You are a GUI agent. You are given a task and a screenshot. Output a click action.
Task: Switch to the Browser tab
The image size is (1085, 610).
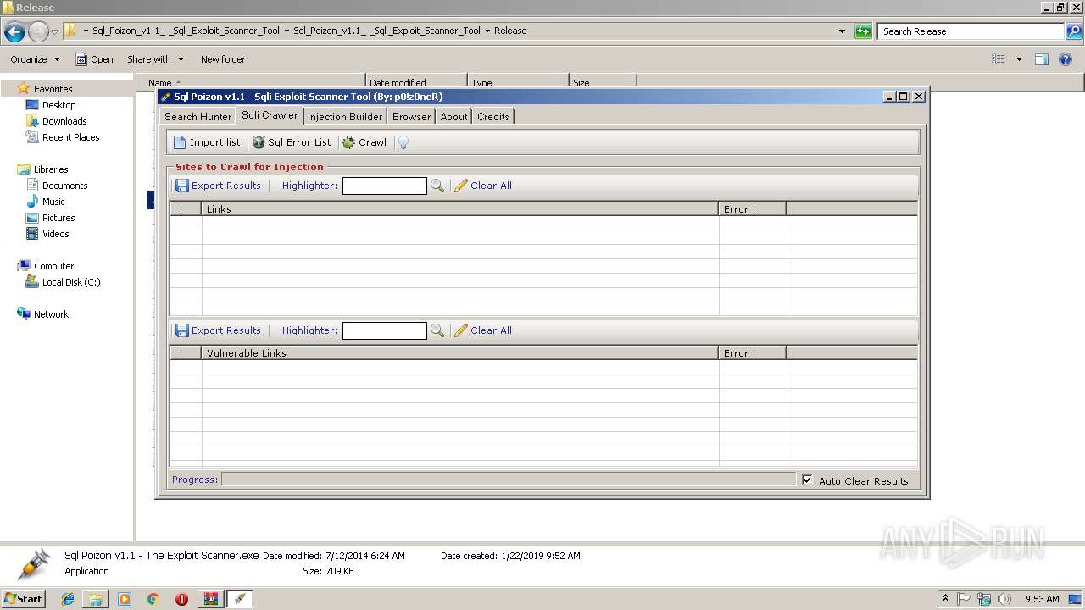[x=411, y=116]
